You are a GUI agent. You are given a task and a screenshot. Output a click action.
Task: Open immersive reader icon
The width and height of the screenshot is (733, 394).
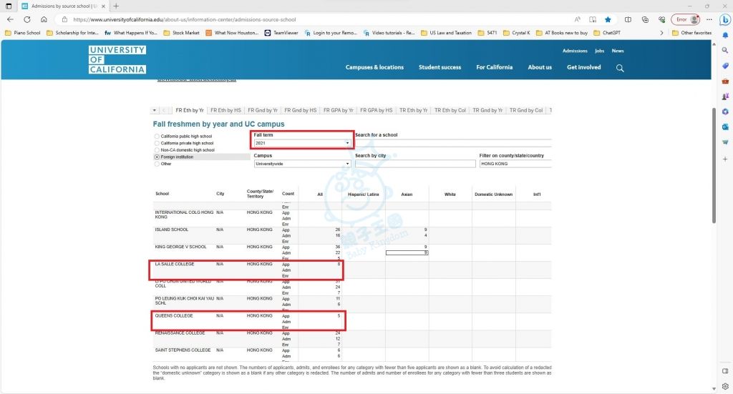click(x=593, y=19)
